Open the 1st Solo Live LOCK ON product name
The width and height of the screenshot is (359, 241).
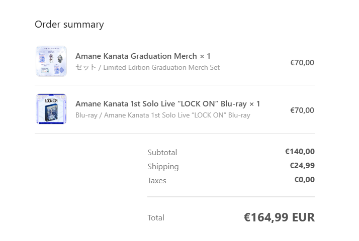pyautogui.click(x=161, y=104)
